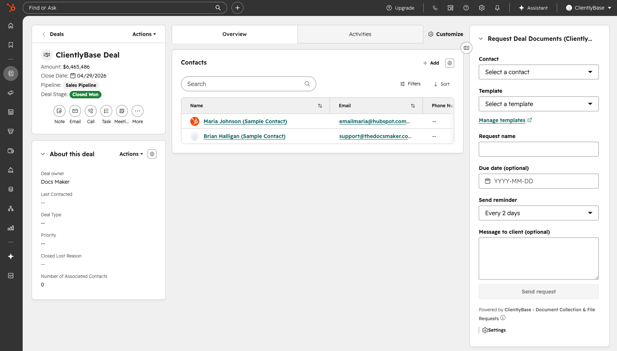Open ClientlyBase Settings link
Image resolution: width=617 pixels, height=351 pixels.
coord(494,330)
